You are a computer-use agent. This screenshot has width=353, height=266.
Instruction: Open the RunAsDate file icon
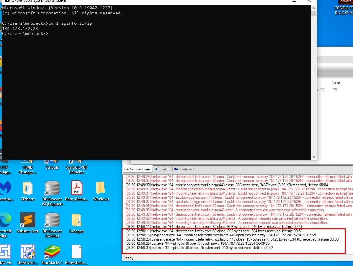(77, 252)
